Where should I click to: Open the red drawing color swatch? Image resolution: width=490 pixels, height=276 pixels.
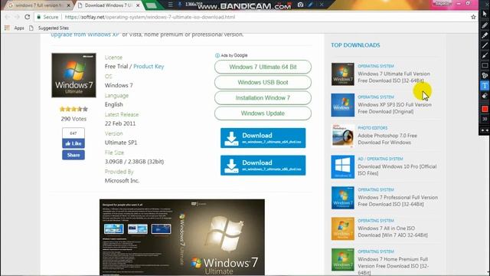[485, 109]
